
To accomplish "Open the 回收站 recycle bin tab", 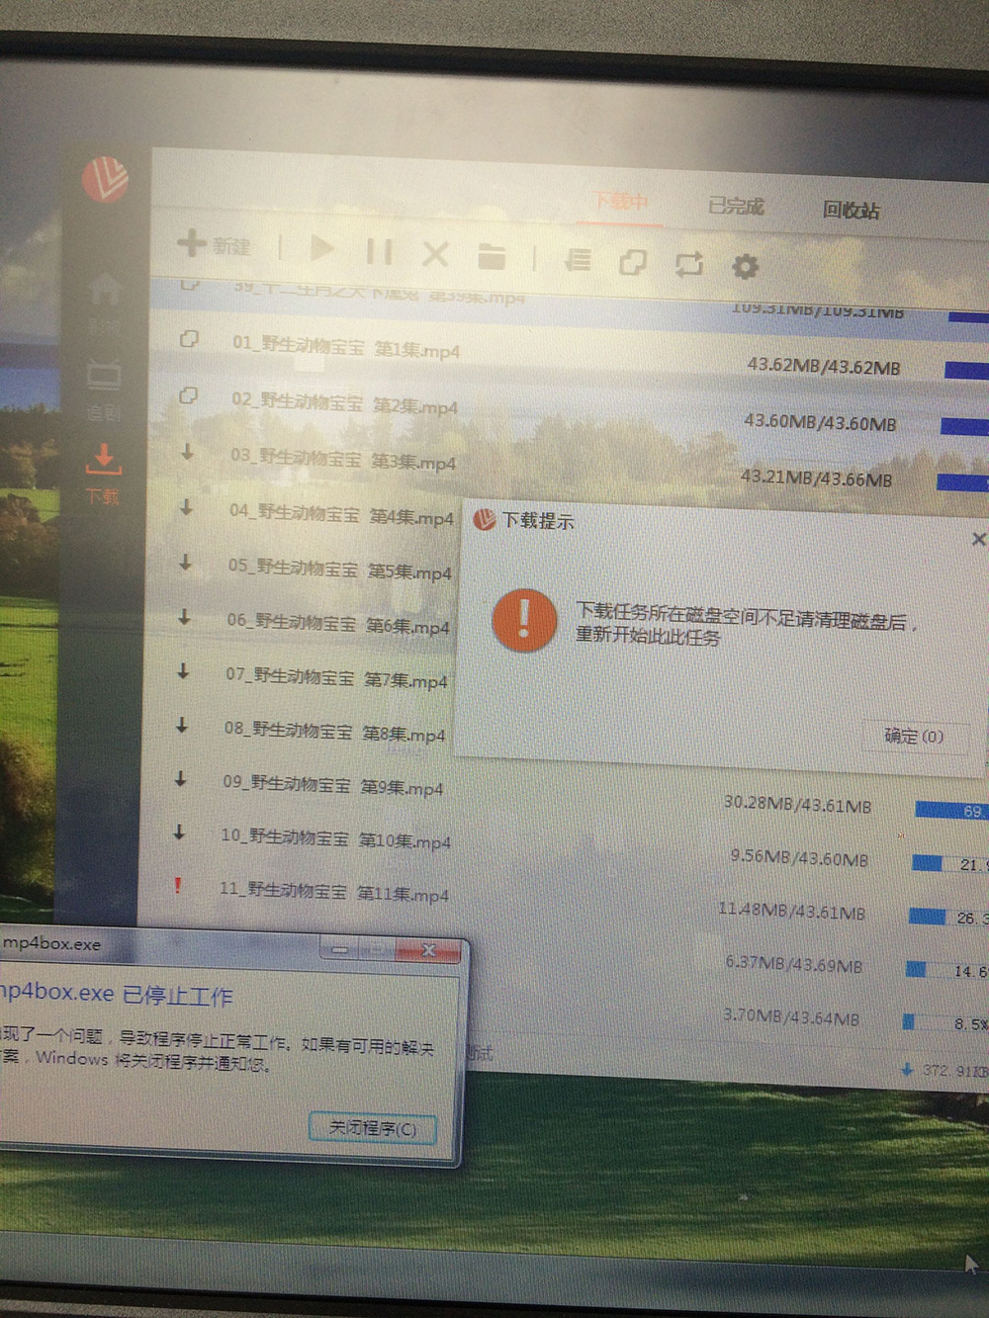I will (x=851, y=210).
